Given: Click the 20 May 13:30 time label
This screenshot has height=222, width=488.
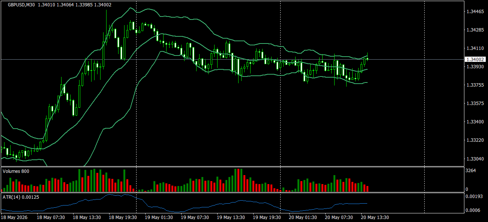Looking at the screenshot, I should point(375,217).
